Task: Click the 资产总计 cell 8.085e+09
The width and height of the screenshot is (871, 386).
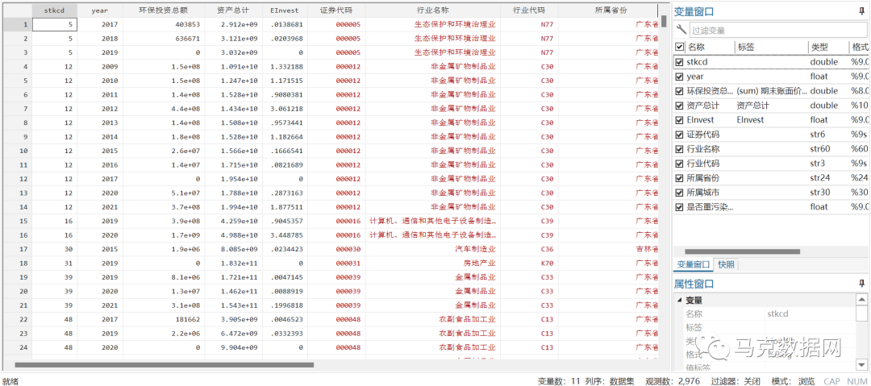Action: [x=233, y=249]
